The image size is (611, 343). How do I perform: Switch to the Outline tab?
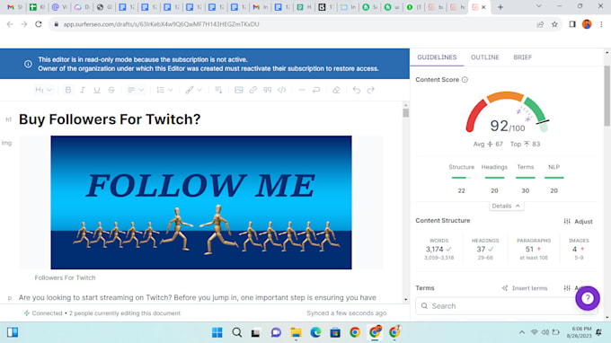[x=484, y=57]
